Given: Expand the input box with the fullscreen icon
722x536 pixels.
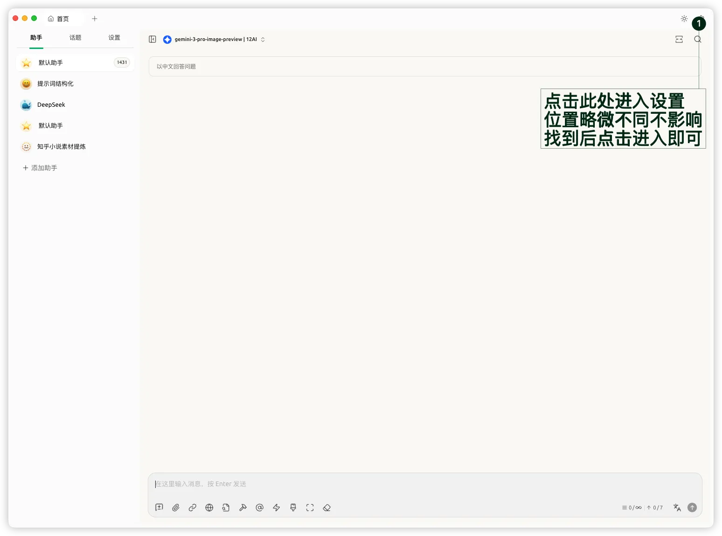Looking at the screenshot, I should [310, 508].
